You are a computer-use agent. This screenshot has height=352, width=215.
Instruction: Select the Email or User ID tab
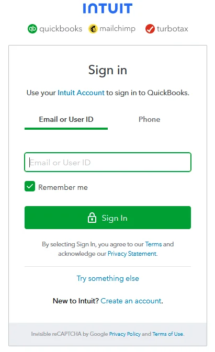click(x=66, y=119)
